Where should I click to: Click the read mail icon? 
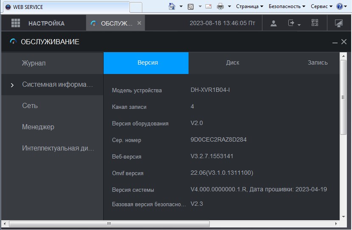tap(208, 6)
